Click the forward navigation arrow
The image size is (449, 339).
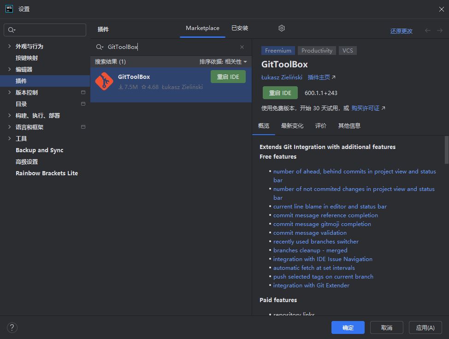point(440,30)
